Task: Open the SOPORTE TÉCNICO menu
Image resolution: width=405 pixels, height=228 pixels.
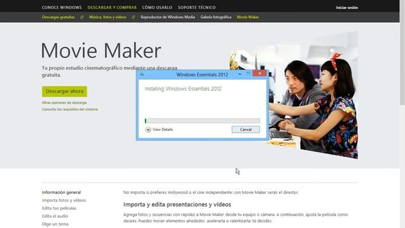Action: [x=197, y=8]
